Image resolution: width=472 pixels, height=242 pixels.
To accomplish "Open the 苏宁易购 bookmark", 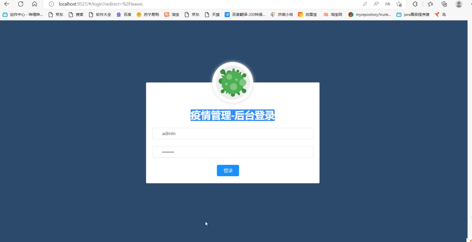I will pos(148,15).
